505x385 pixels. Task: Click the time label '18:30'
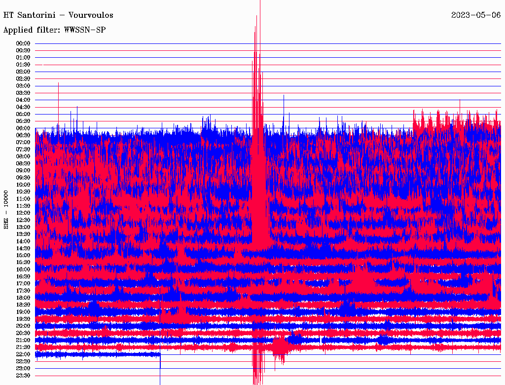(23, 305)
